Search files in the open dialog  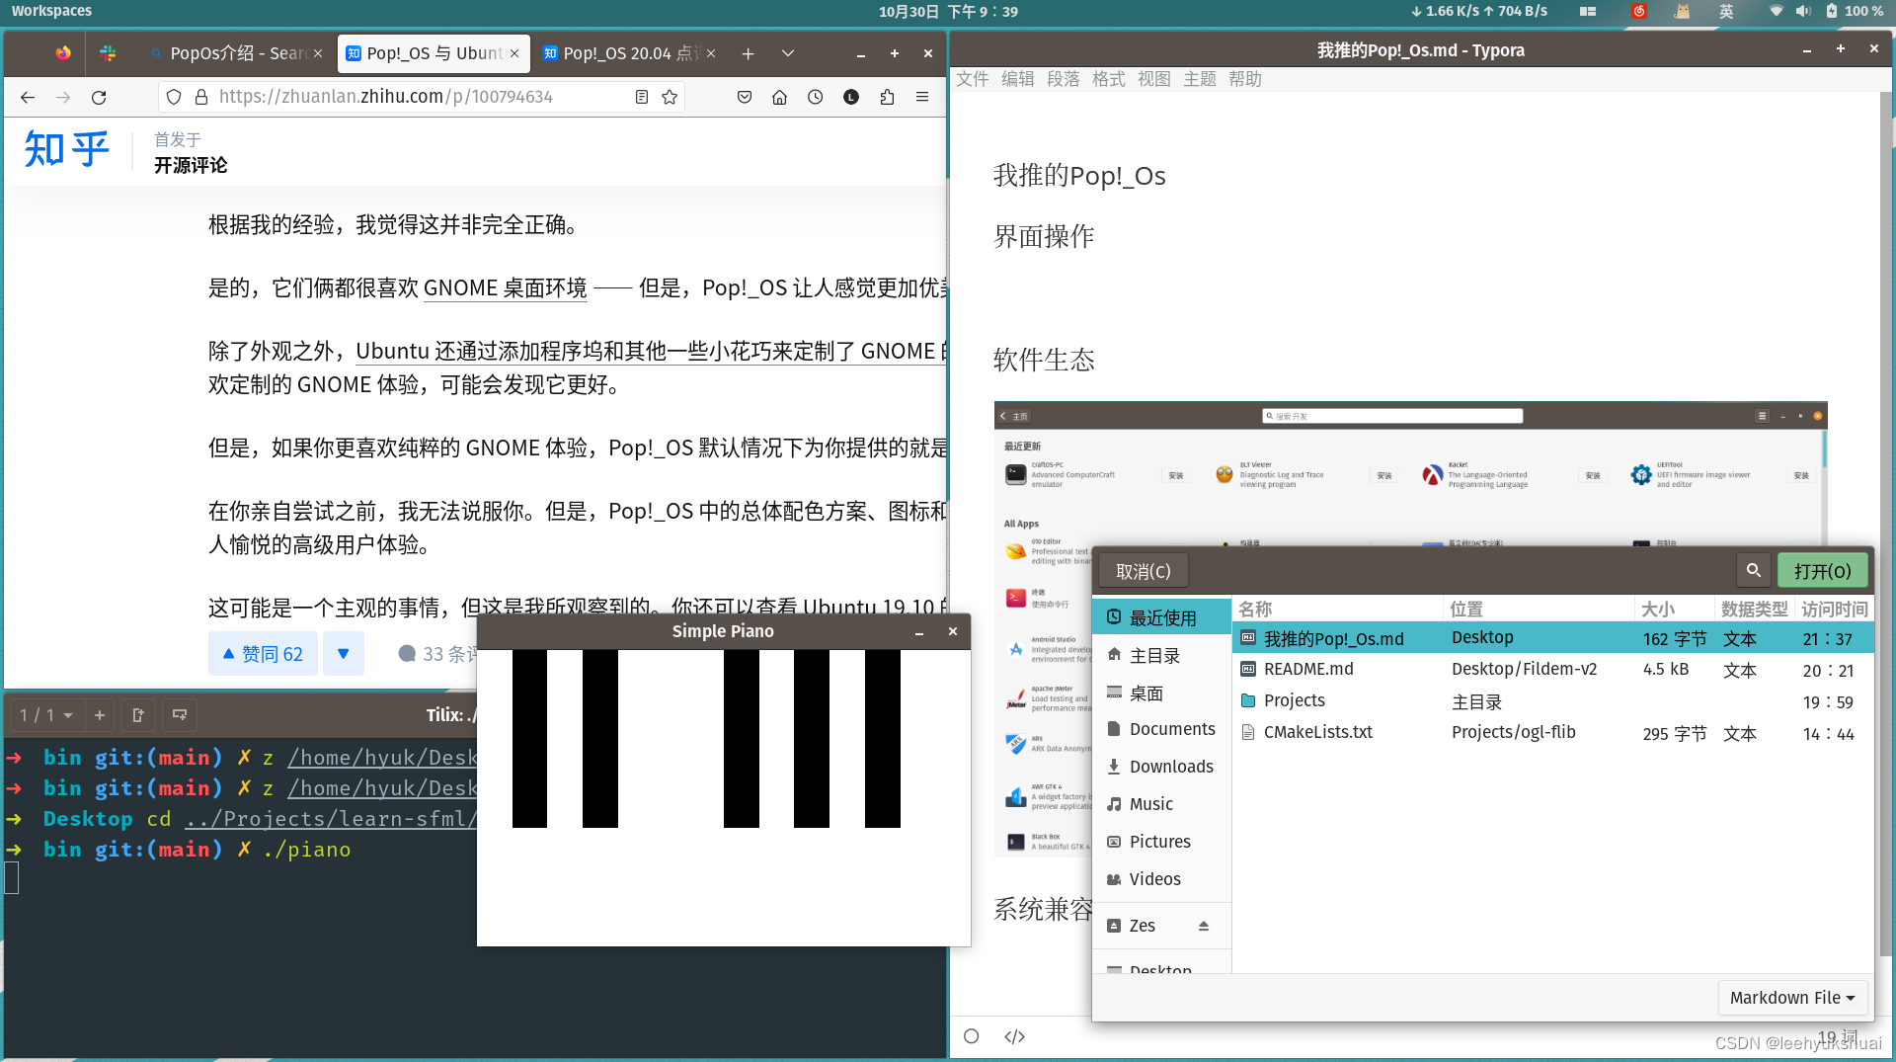tap(1754, 570)
